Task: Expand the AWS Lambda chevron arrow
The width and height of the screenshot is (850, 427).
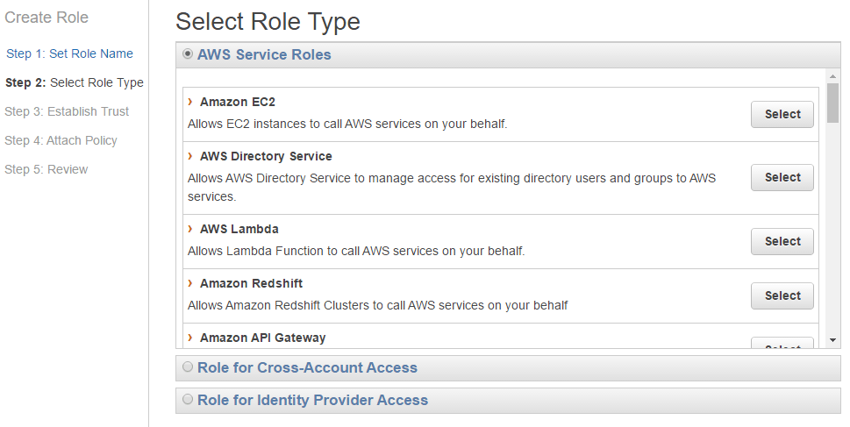Action: [x=190, y=229]
